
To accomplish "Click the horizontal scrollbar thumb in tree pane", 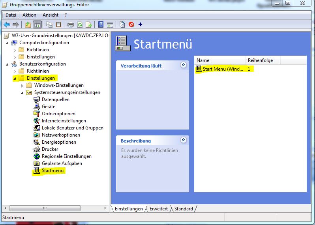I will point(45,208).
